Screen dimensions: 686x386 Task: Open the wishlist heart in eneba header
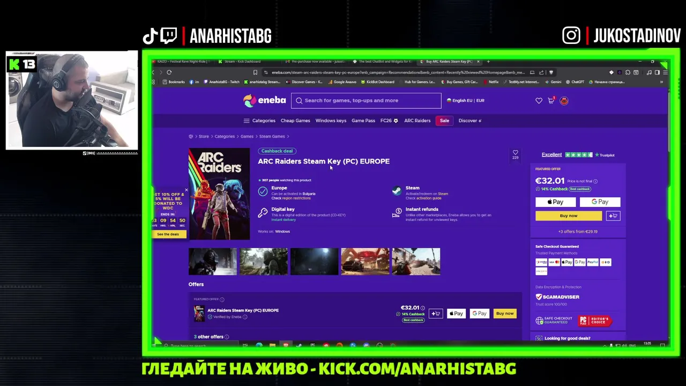point(539,101)
